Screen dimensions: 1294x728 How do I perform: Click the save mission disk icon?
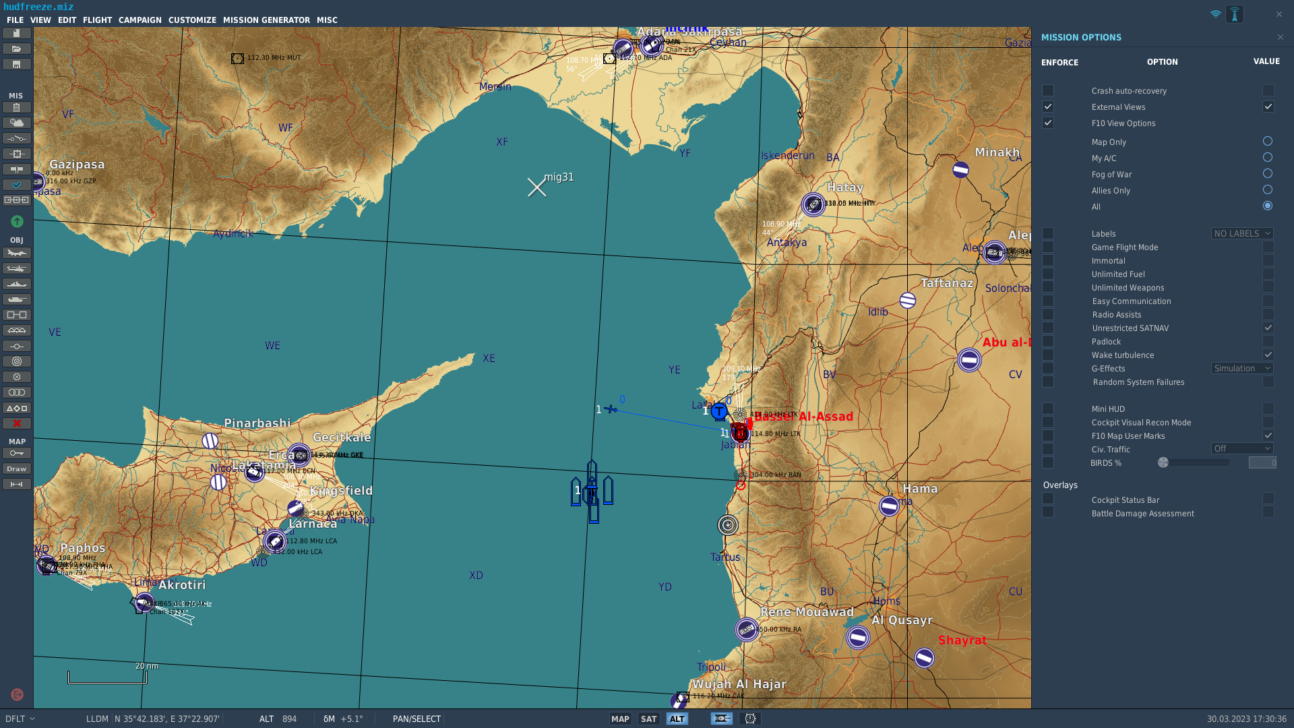click(17, 64)
